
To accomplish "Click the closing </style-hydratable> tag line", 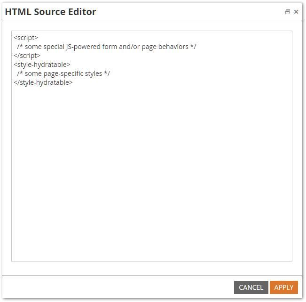I will click(43, 82).
